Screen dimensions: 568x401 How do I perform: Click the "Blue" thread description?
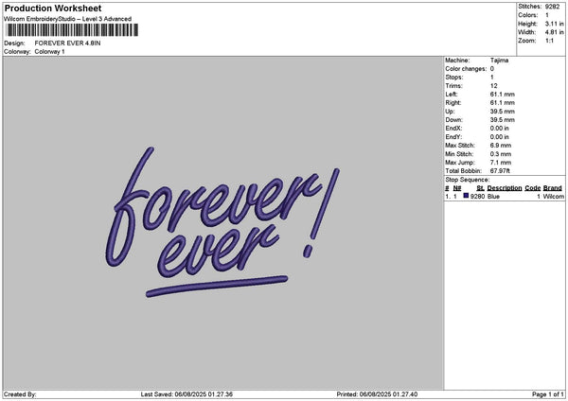click(493, 197)
